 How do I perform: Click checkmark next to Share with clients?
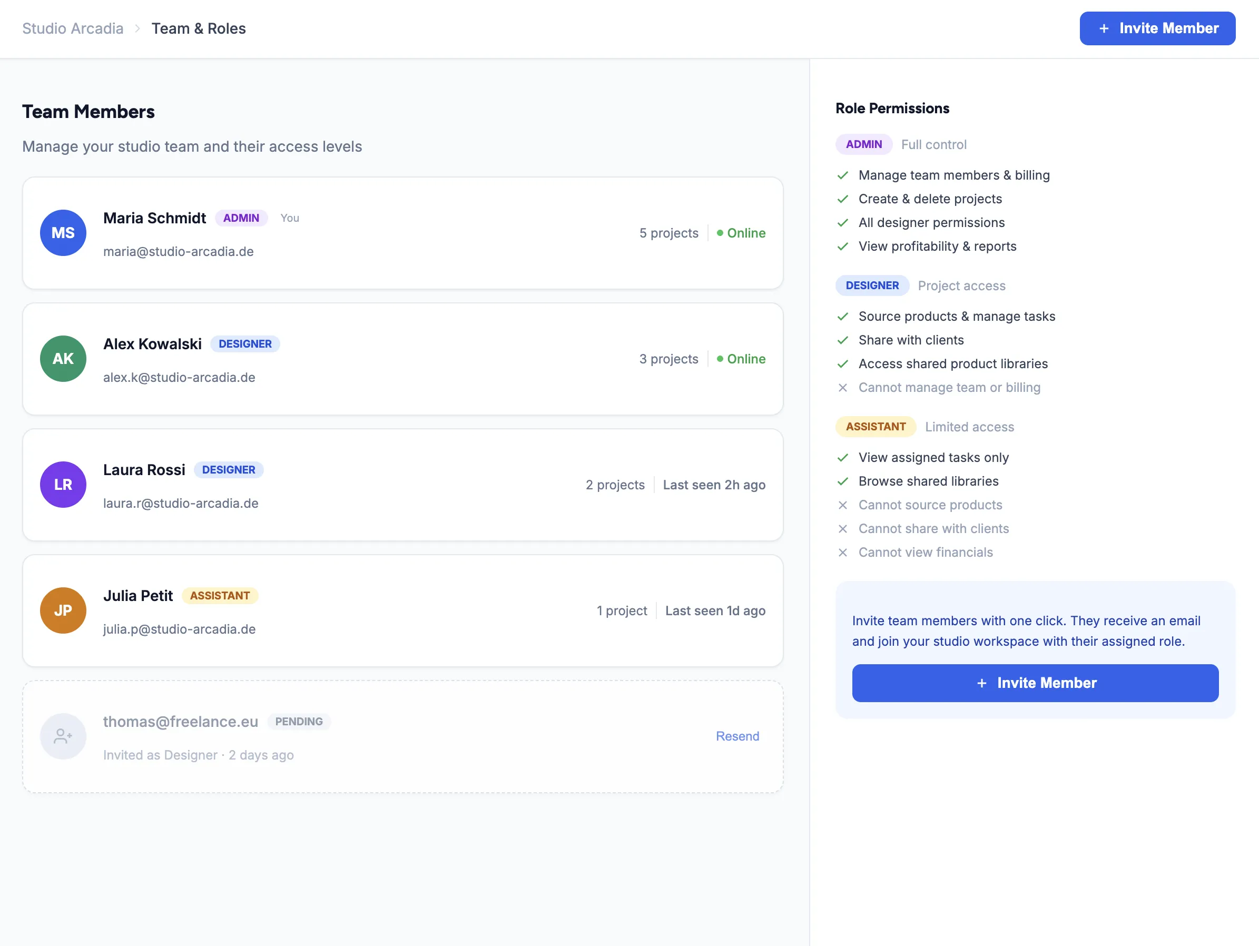click(x=843, y=340)
